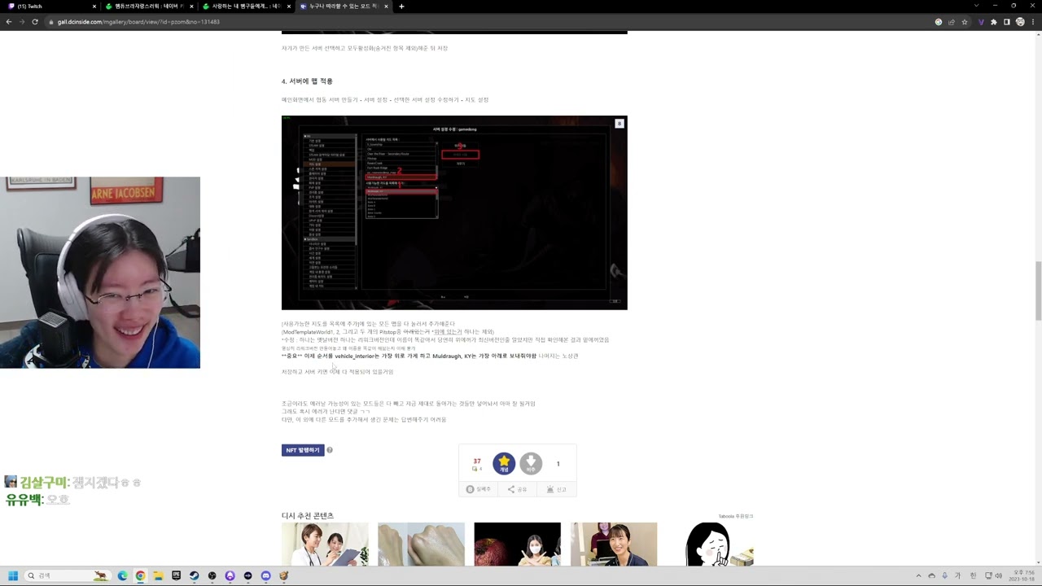Close the Twitch browser tab
Screen dimensions: 1042x586
[x=94, y=7]
